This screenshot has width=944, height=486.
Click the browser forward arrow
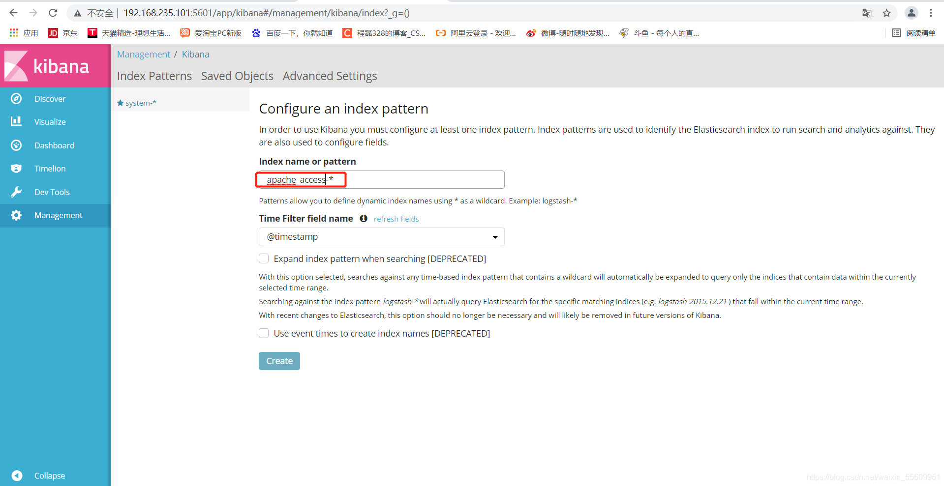(x=33, y=13)
